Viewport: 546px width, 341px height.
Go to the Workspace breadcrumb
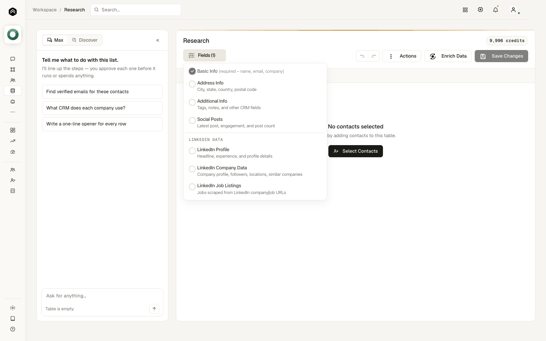45,10
